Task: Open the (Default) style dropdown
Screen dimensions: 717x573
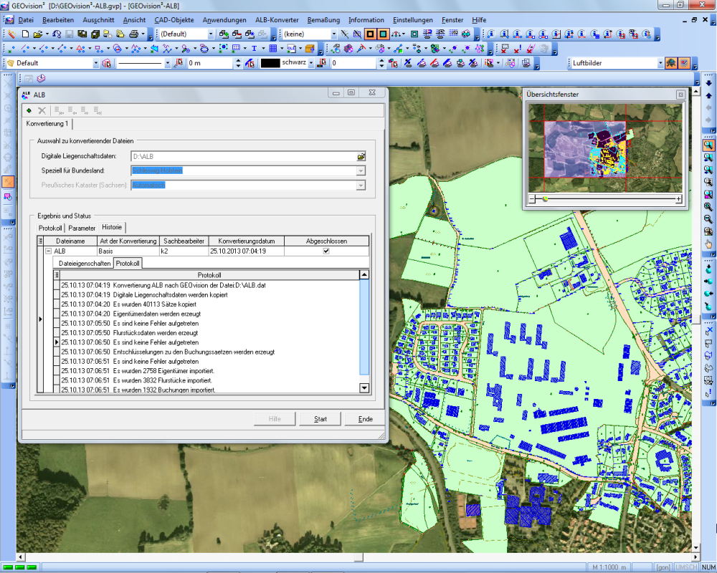Action: [x=211, y=34]
